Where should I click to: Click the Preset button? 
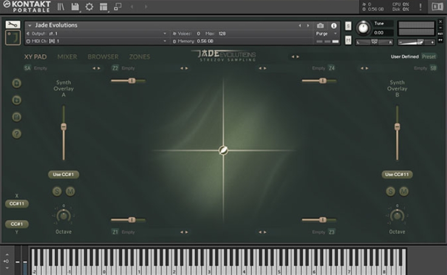point(429,56)
